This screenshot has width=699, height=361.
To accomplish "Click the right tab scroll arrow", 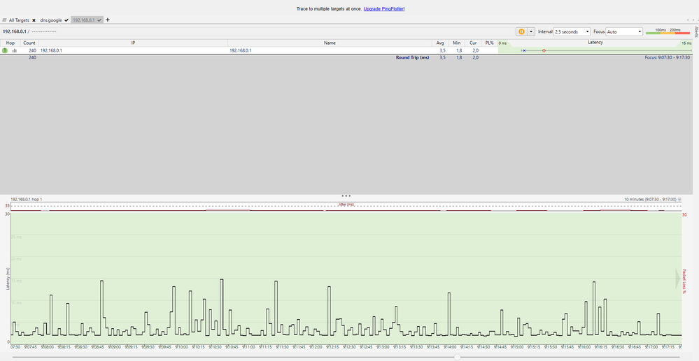I will coord(693,20).
